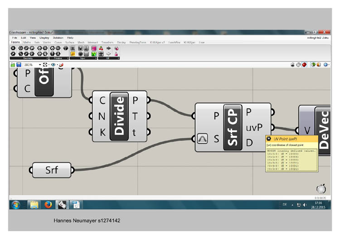Toggle green selected-only preview button
The height and width of the screenshot is (239, 340).
coord(313,65)
